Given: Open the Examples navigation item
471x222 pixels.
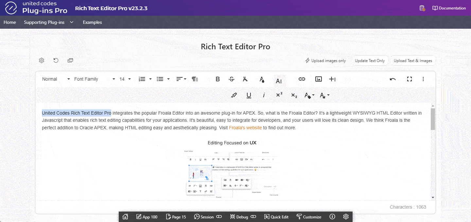Looking at the screenshot, I should click(93, 23).
